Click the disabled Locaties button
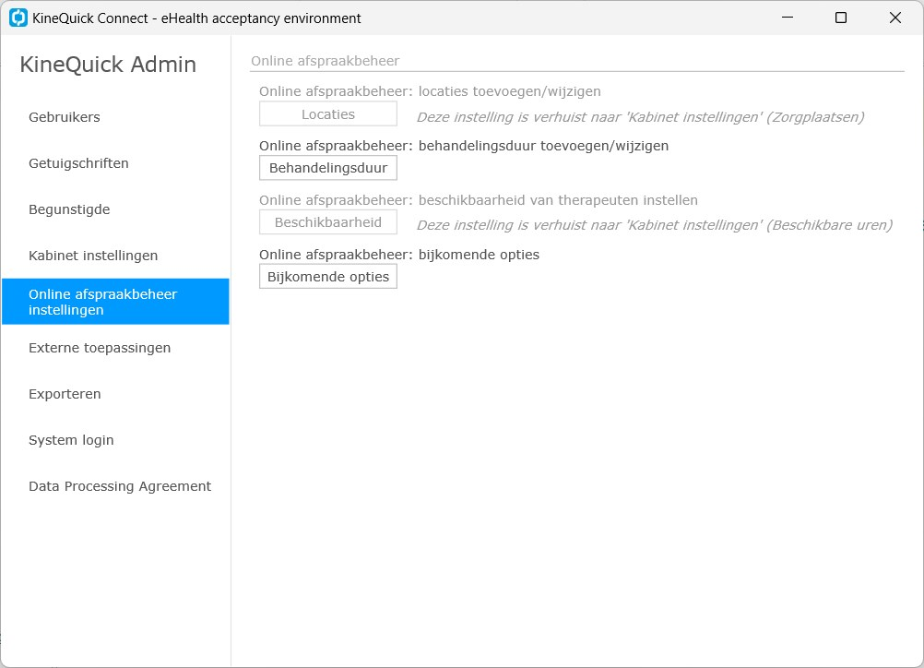924x668 pixels. [x=328, y=113]
